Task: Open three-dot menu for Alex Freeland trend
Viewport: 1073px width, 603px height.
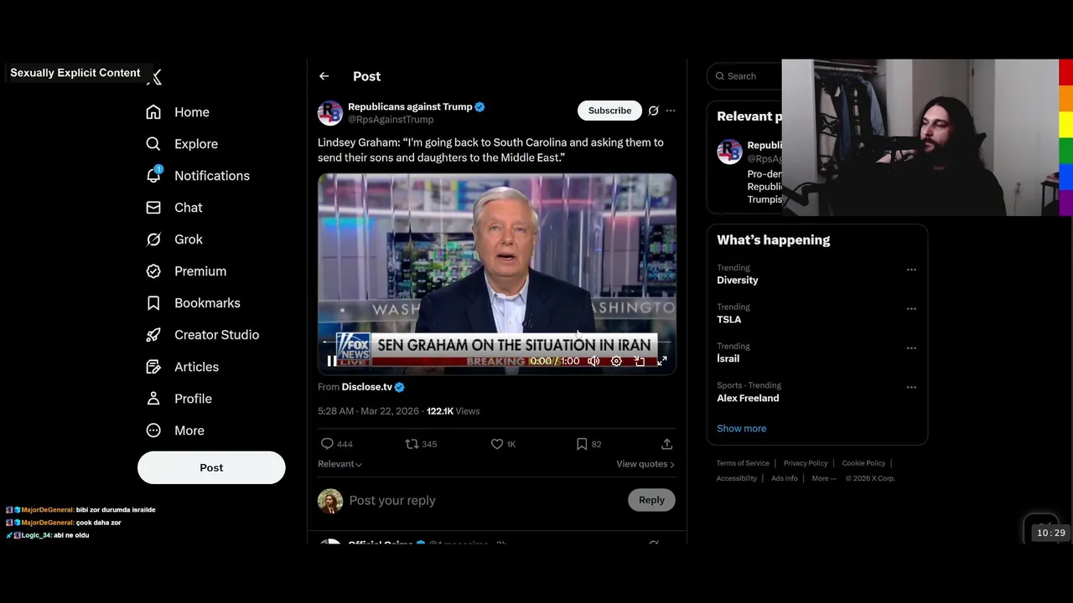Action: tap(911, 388)
